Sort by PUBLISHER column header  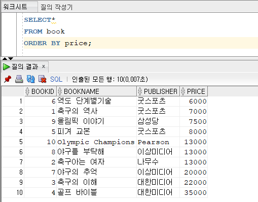tap(158, 91)
